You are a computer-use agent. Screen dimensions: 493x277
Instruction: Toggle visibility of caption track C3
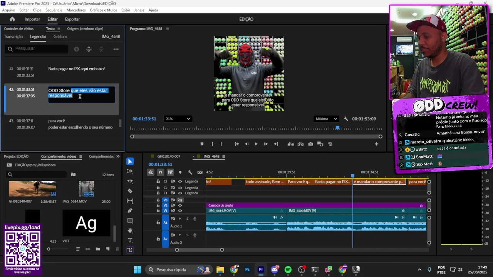click(x=180, y=182)
